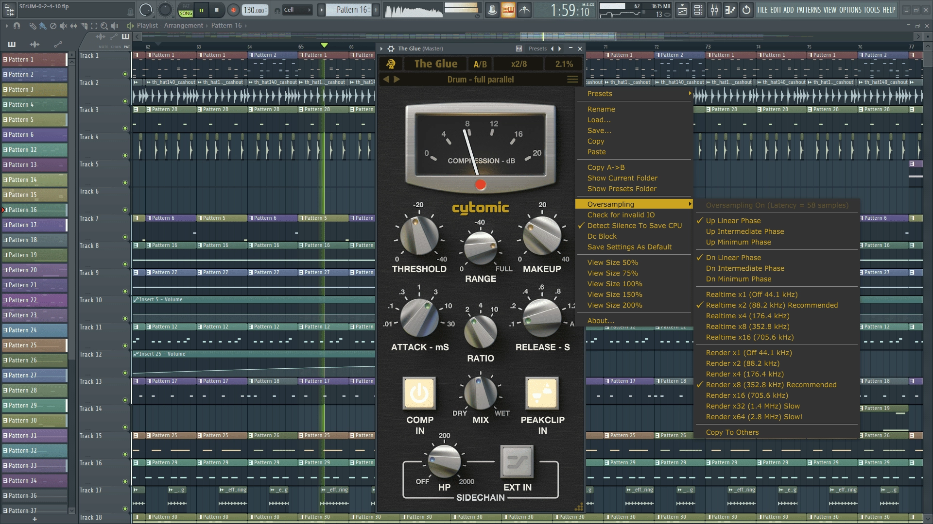Click the 130.000 tempo field
This screenshot has height=524, width=933.
click(x=255, y=10)
